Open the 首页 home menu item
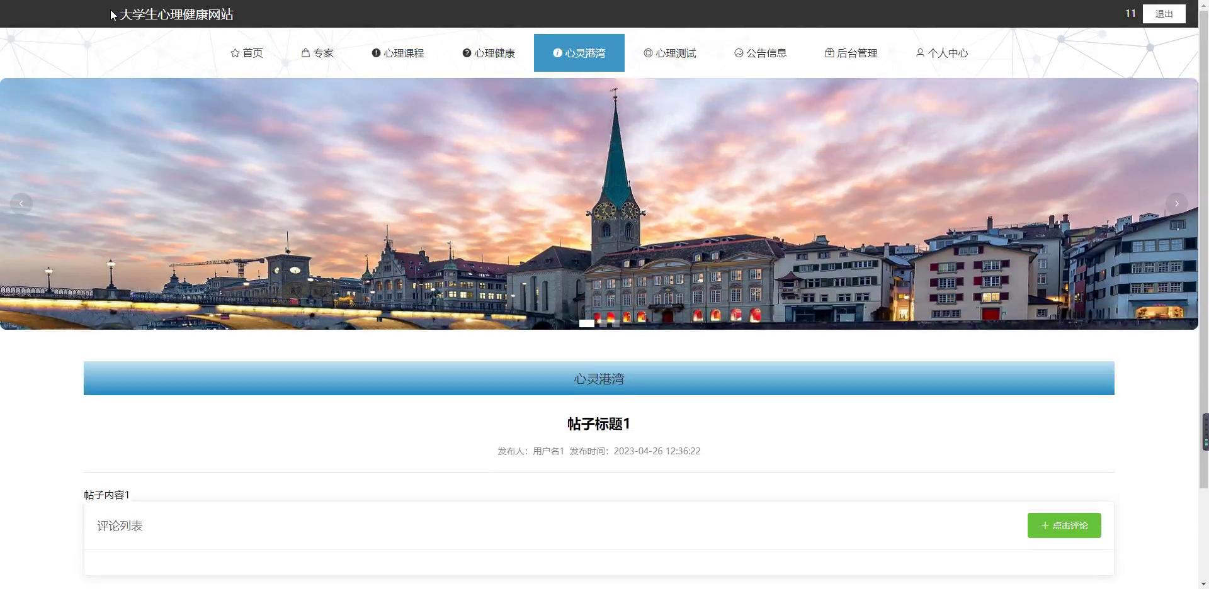The image size is (1209, 589). [247, 53]
